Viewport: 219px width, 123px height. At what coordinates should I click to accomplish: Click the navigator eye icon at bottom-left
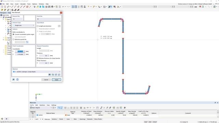(x=7, y=119)
